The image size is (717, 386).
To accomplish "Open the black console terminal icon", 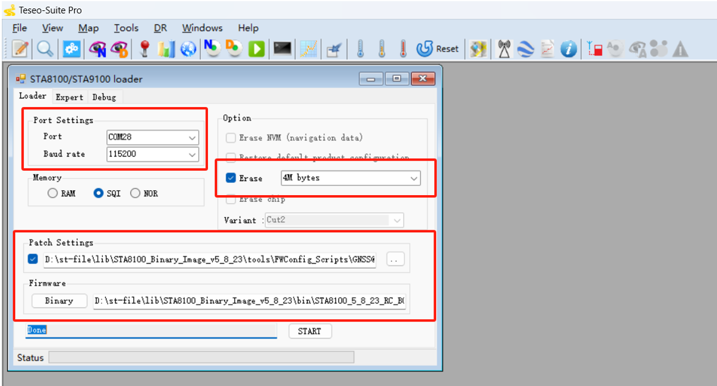I will (x=282, y=49).
